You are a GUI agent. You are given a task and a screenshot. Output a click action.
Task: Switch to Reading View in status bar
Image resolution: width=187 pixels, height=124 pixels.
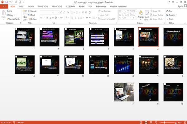tap(151, 122)
